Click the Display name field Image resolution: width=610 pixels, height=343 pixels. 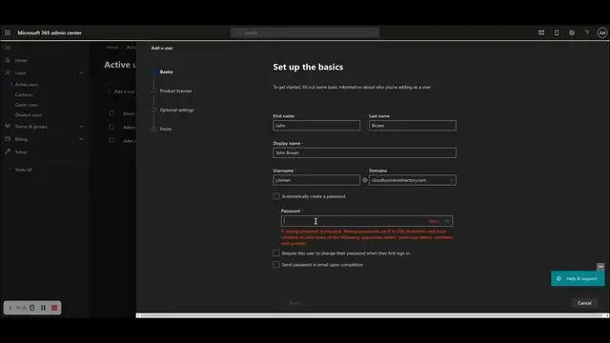pos(364,152)
